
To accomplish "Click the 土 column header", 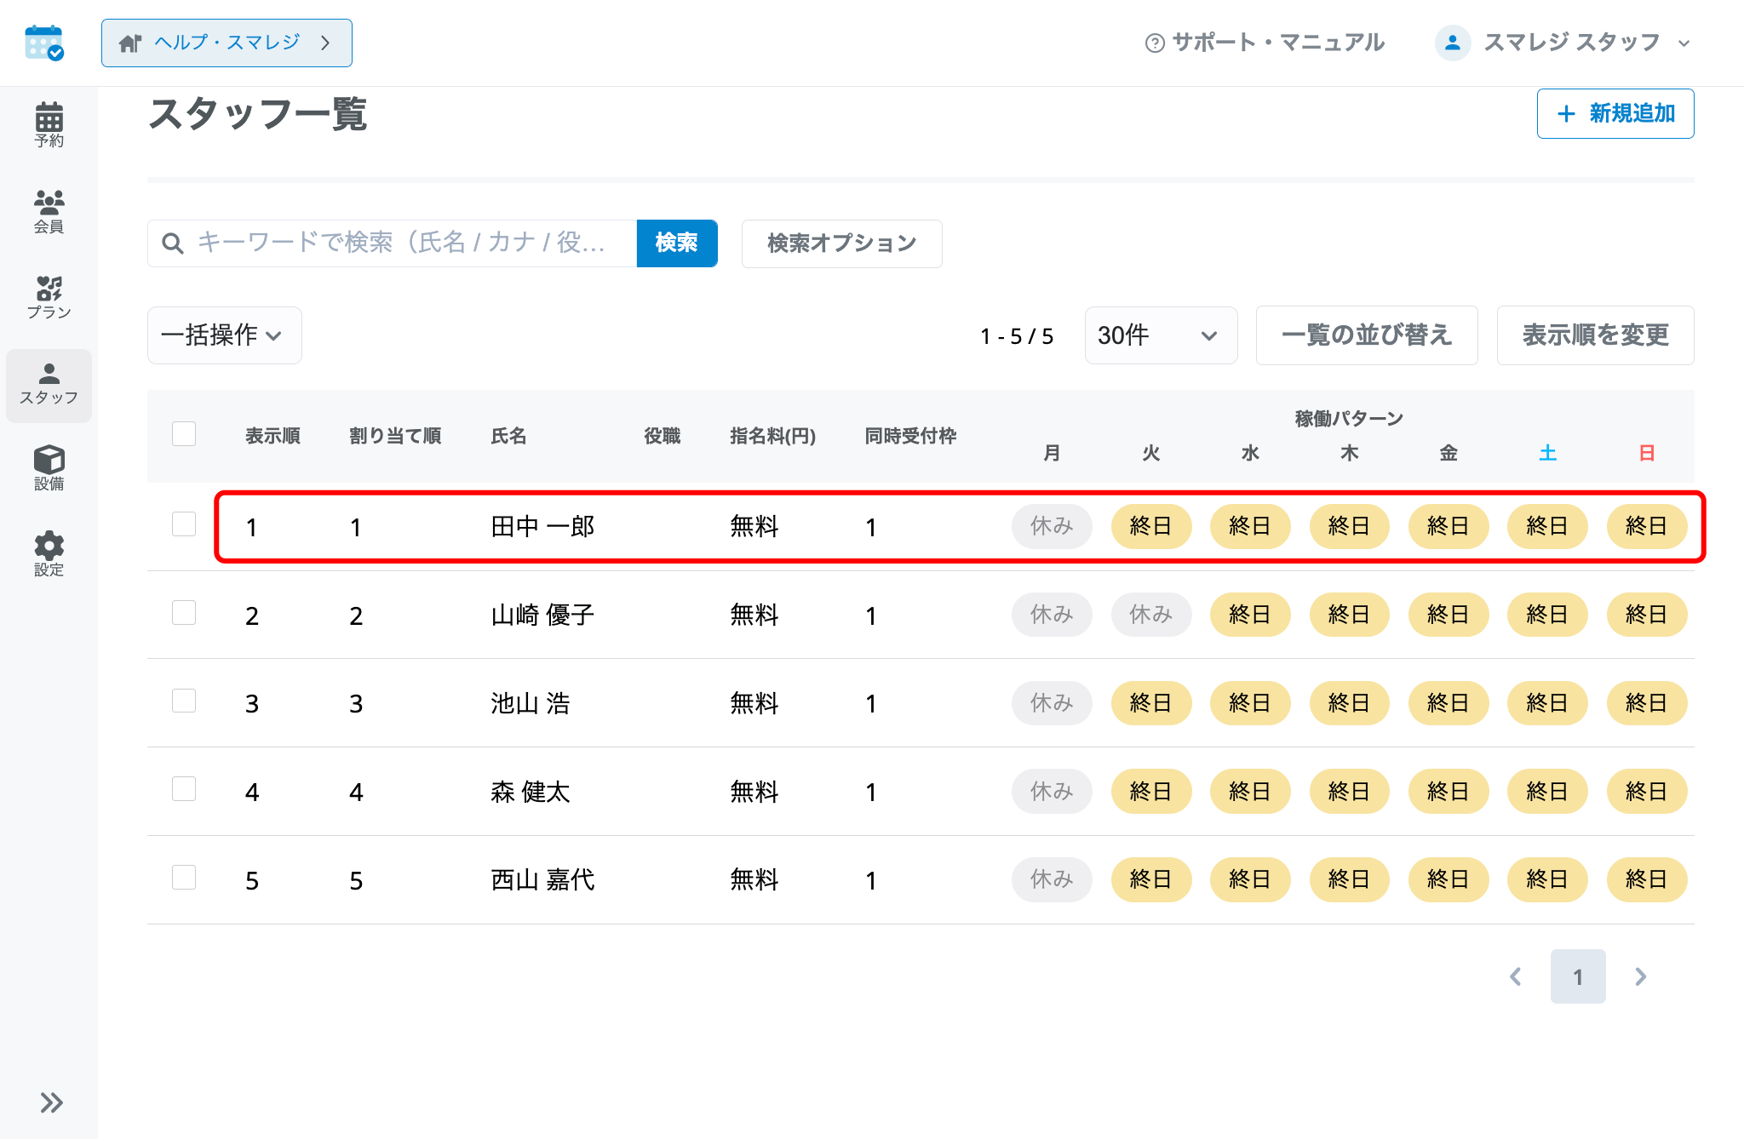I will coord(1547,453).
